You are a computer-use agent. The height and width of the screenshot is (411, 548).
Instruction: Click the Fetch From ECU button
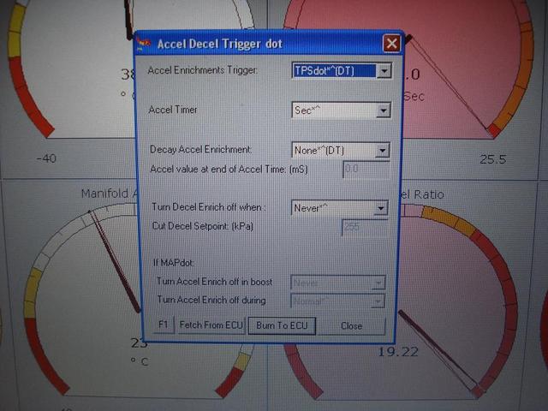tap(211, 325)
